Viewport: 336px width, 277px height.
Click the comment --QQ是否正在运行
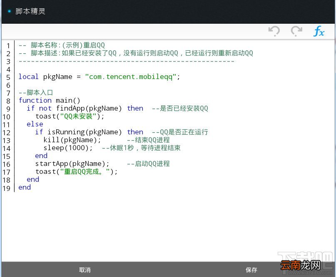click(x=180, y=132)
